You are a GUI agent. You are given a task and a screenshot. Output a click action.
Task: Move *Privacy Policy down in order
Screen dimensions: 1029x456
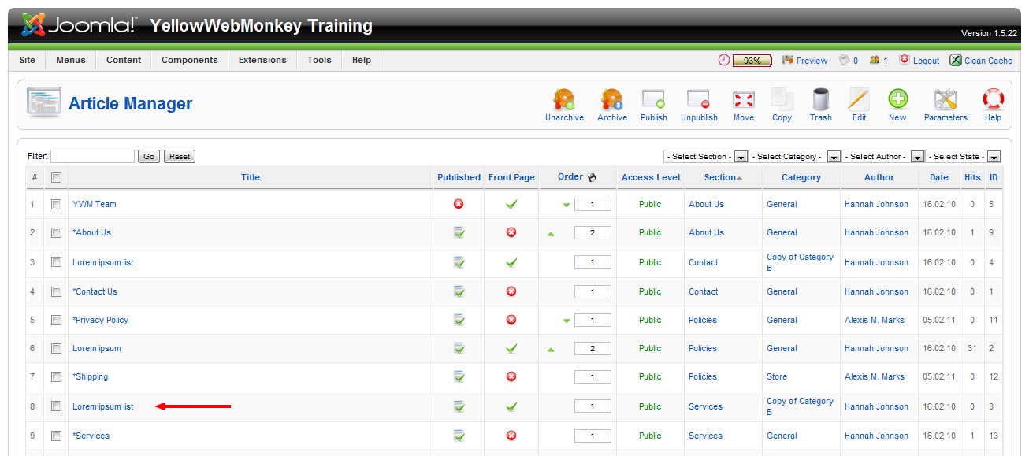(567, 321)
